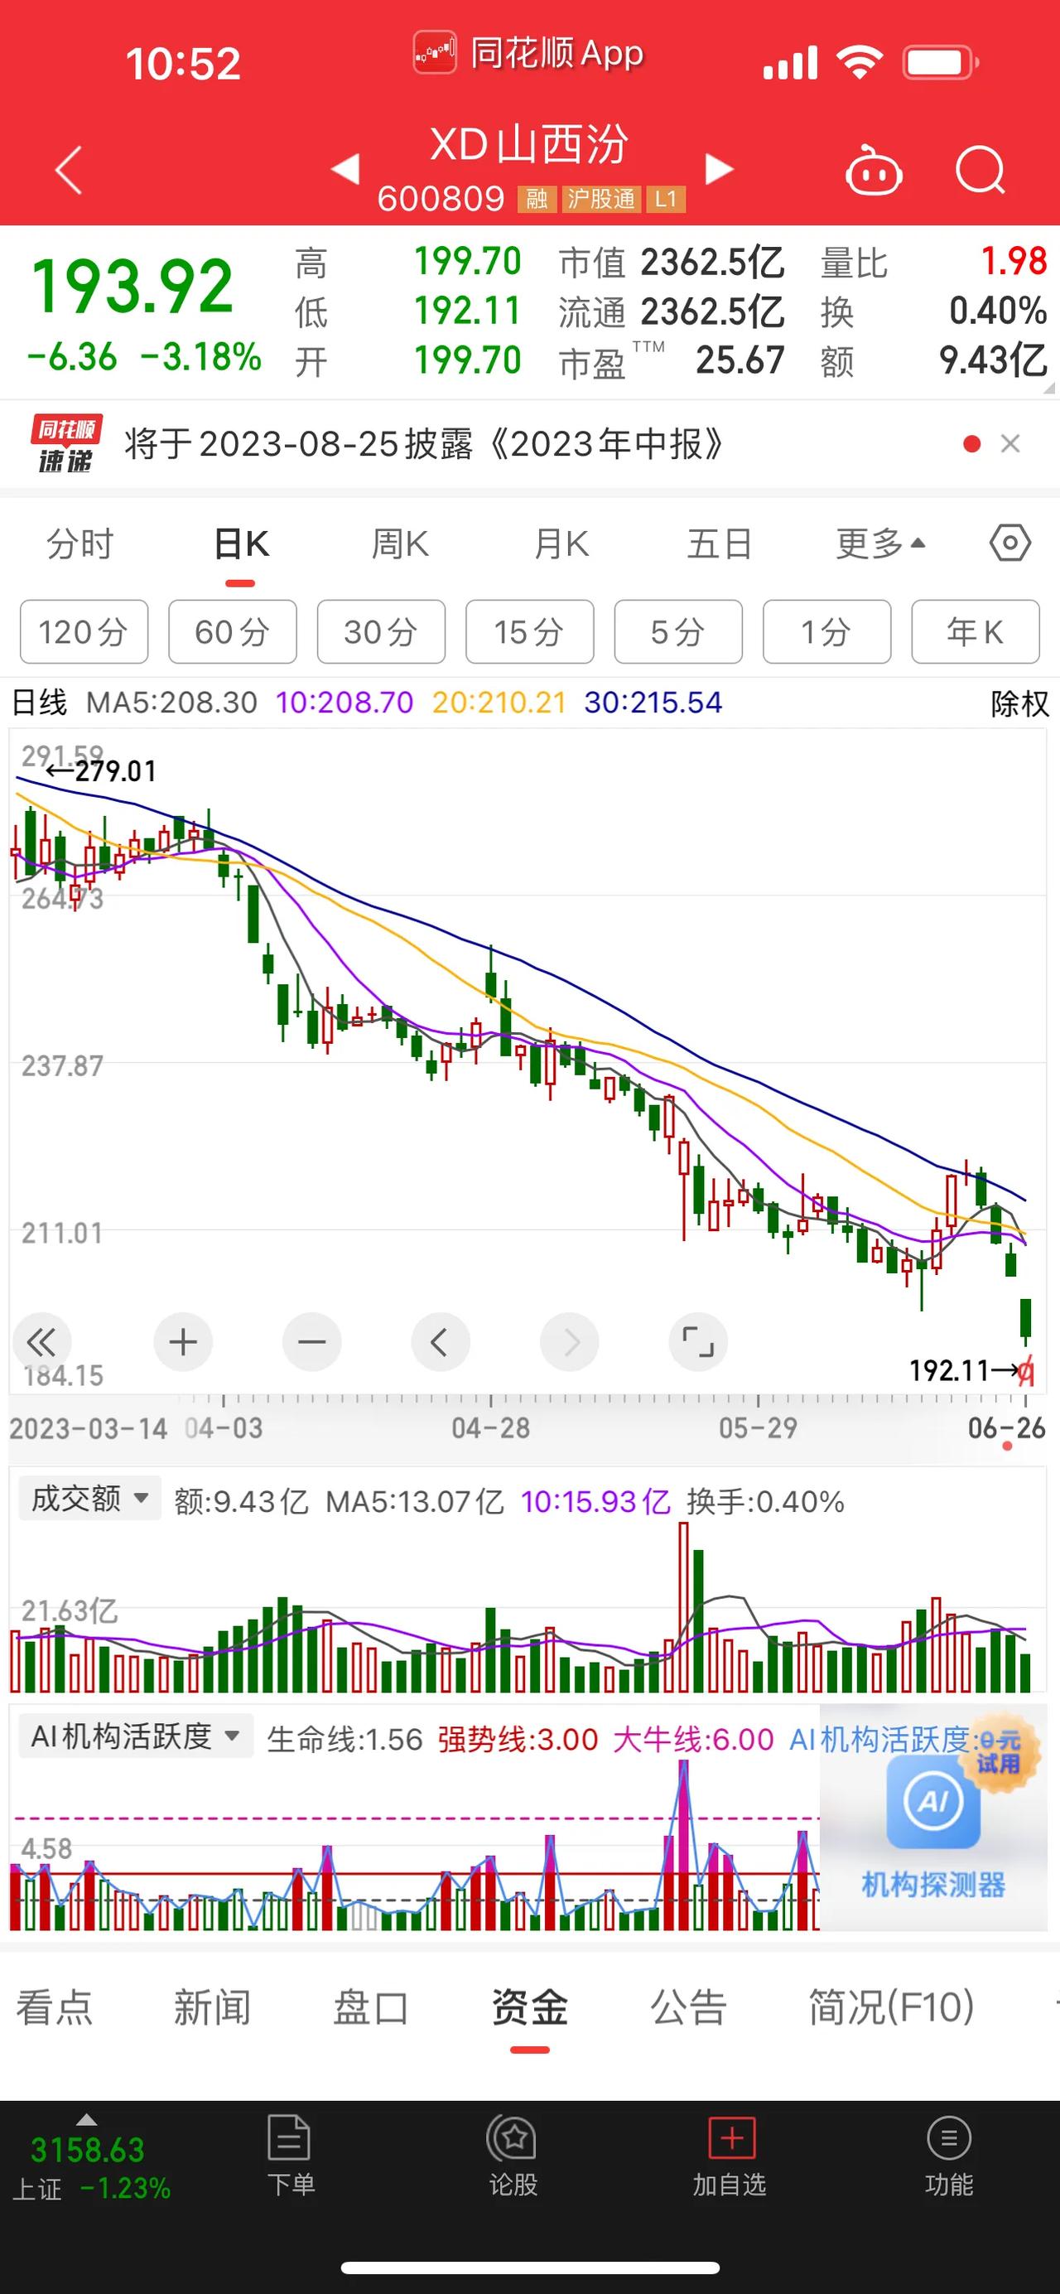1060x2294 pixels.
Task: Open the 成交额 indicator dropdown
Action: pos(90,1498)
